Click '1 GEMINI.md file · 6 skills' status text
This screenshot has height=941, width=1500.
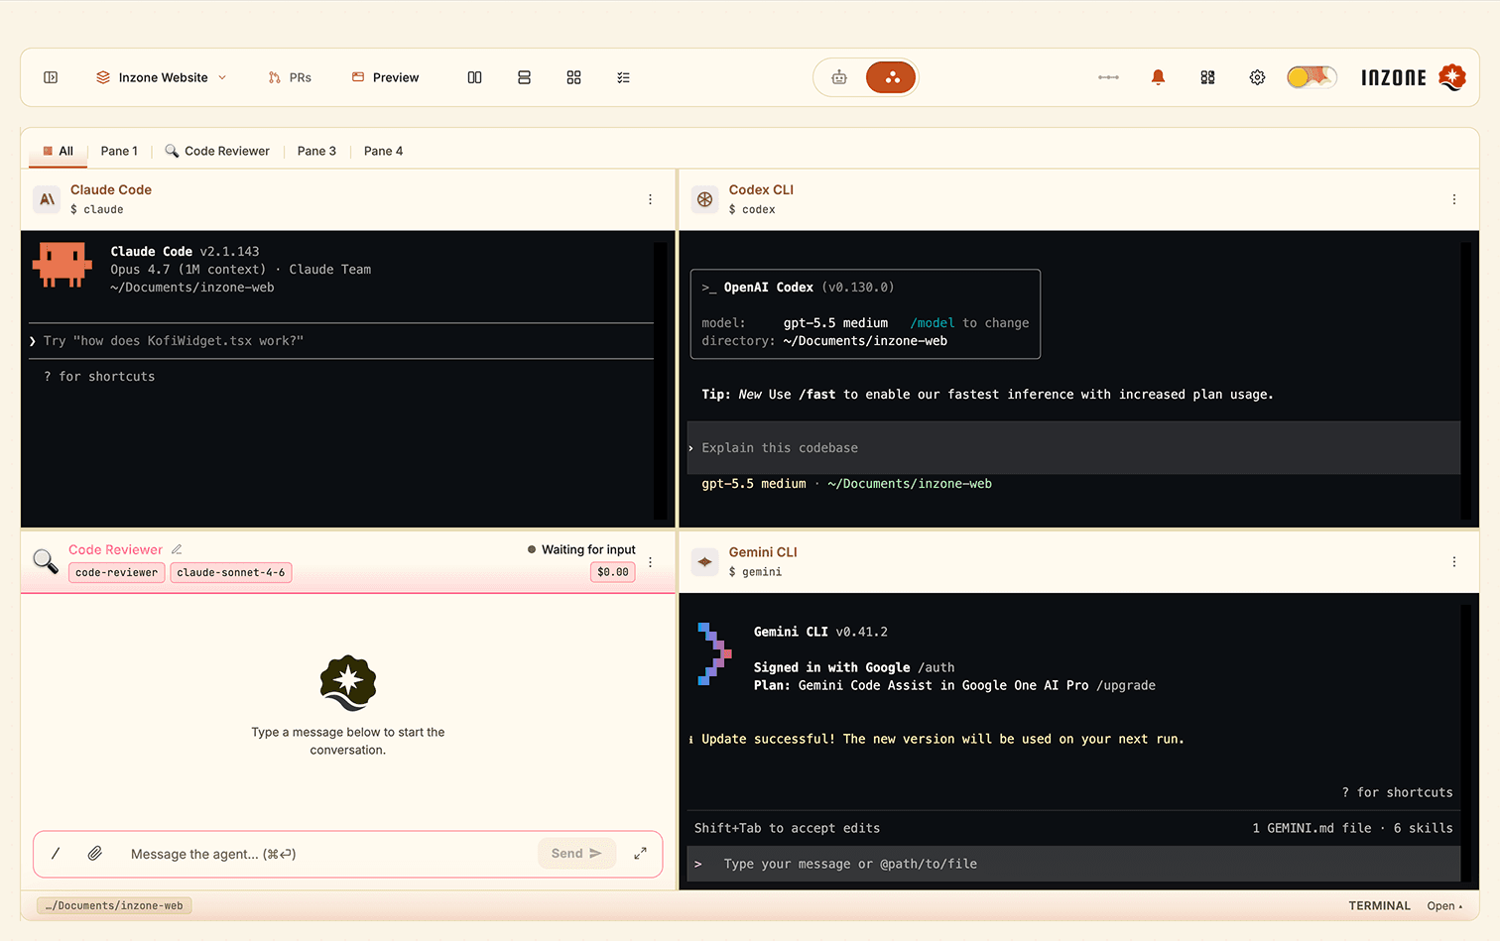tap(1352, 828)
